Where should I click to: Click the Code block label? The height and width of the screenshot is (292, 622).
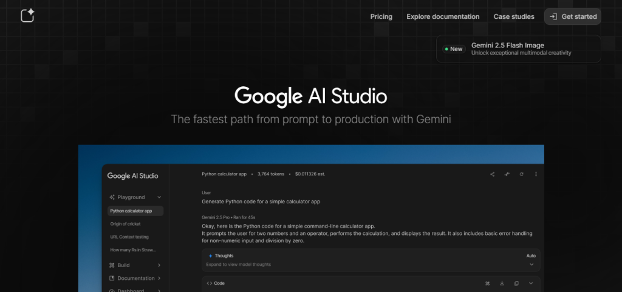tap(219, 284)
